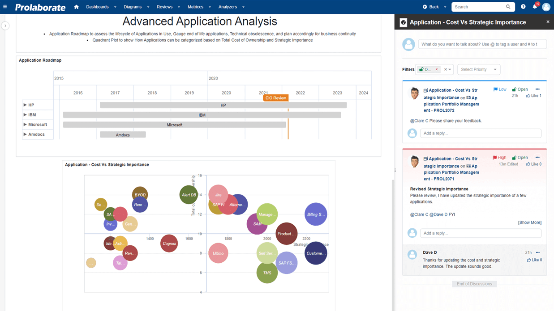Open notifications via the bell icon

pos(535,7)
